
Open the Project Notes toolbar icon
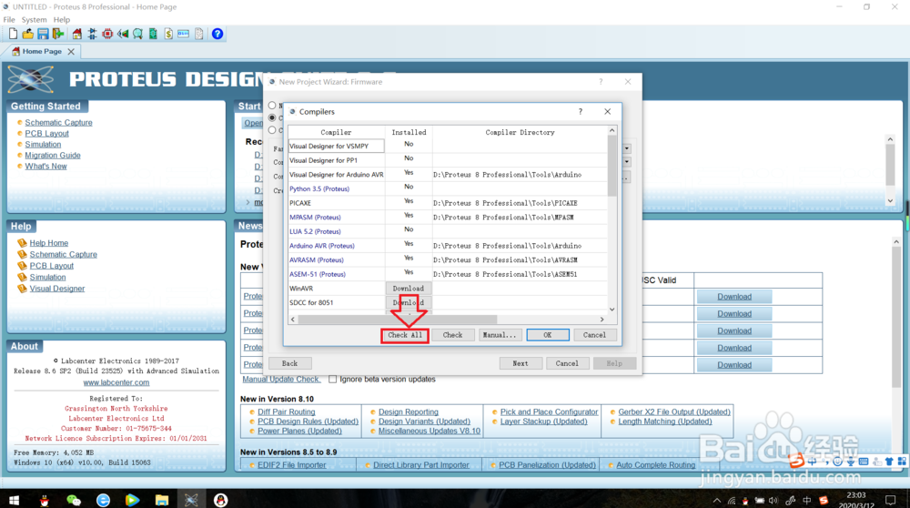point(199,34)
